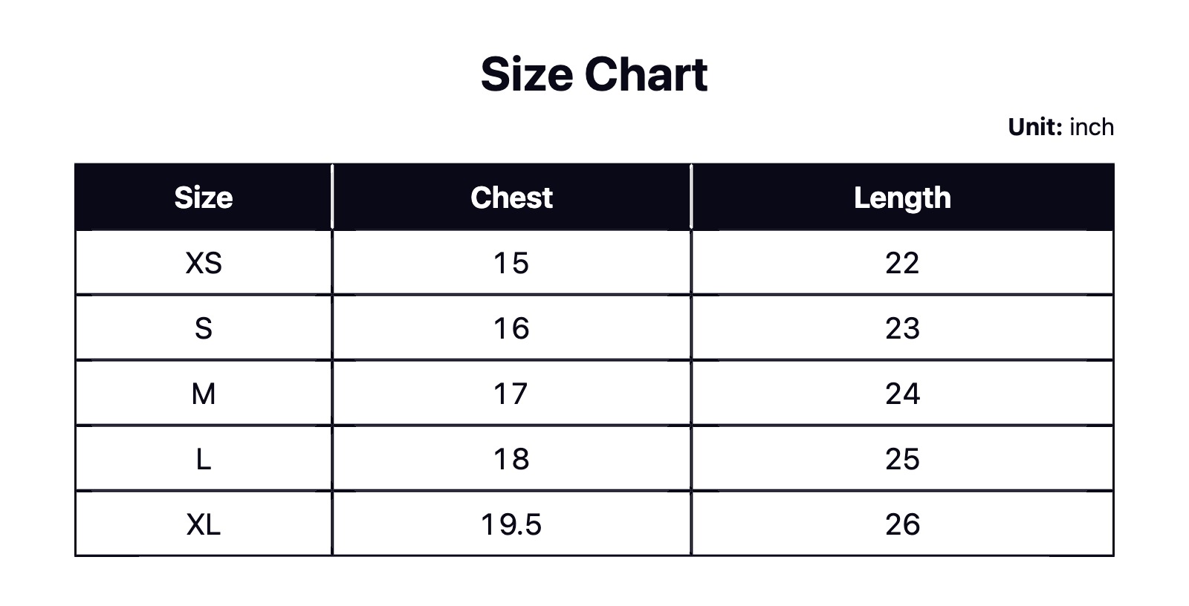
Task: Click chest value 15
Action: (511, 263)
